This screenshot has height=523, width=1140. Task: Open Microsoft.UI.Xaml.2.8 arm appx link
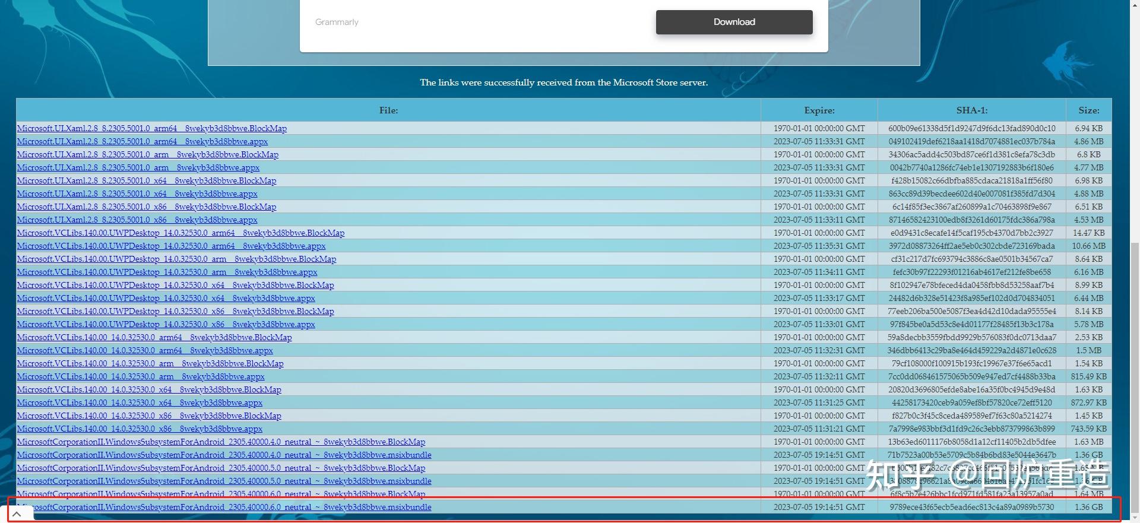(138, 167)
